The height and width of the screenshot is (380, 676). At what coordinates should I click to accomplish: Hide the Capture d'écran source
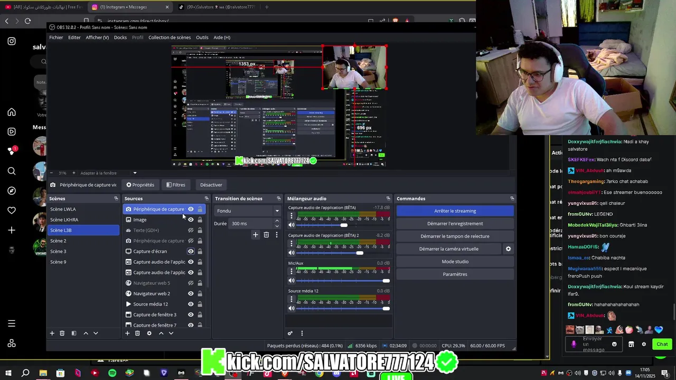click(191, 251)
